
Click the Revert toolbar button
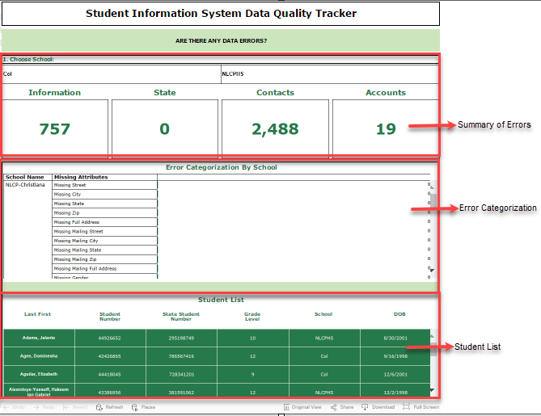click(75, 407)
